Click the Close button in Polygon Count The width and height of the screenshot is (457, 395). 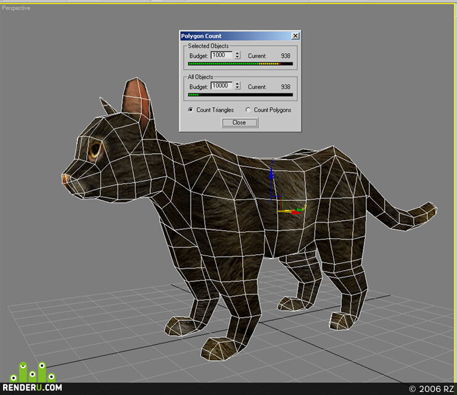pyautogui.click(x=239, y=123)
